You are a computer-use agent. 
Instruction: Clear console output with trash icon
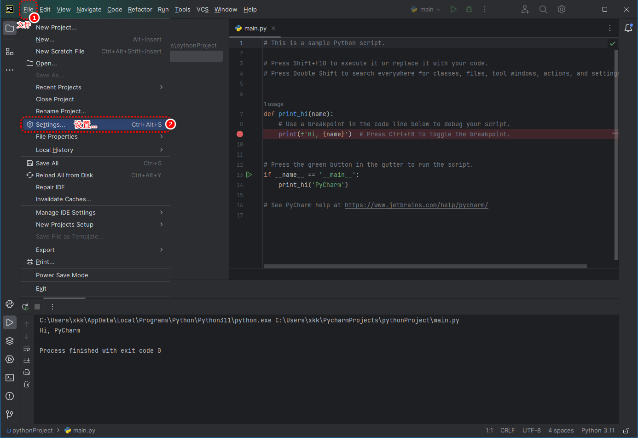tap(27, 384)
